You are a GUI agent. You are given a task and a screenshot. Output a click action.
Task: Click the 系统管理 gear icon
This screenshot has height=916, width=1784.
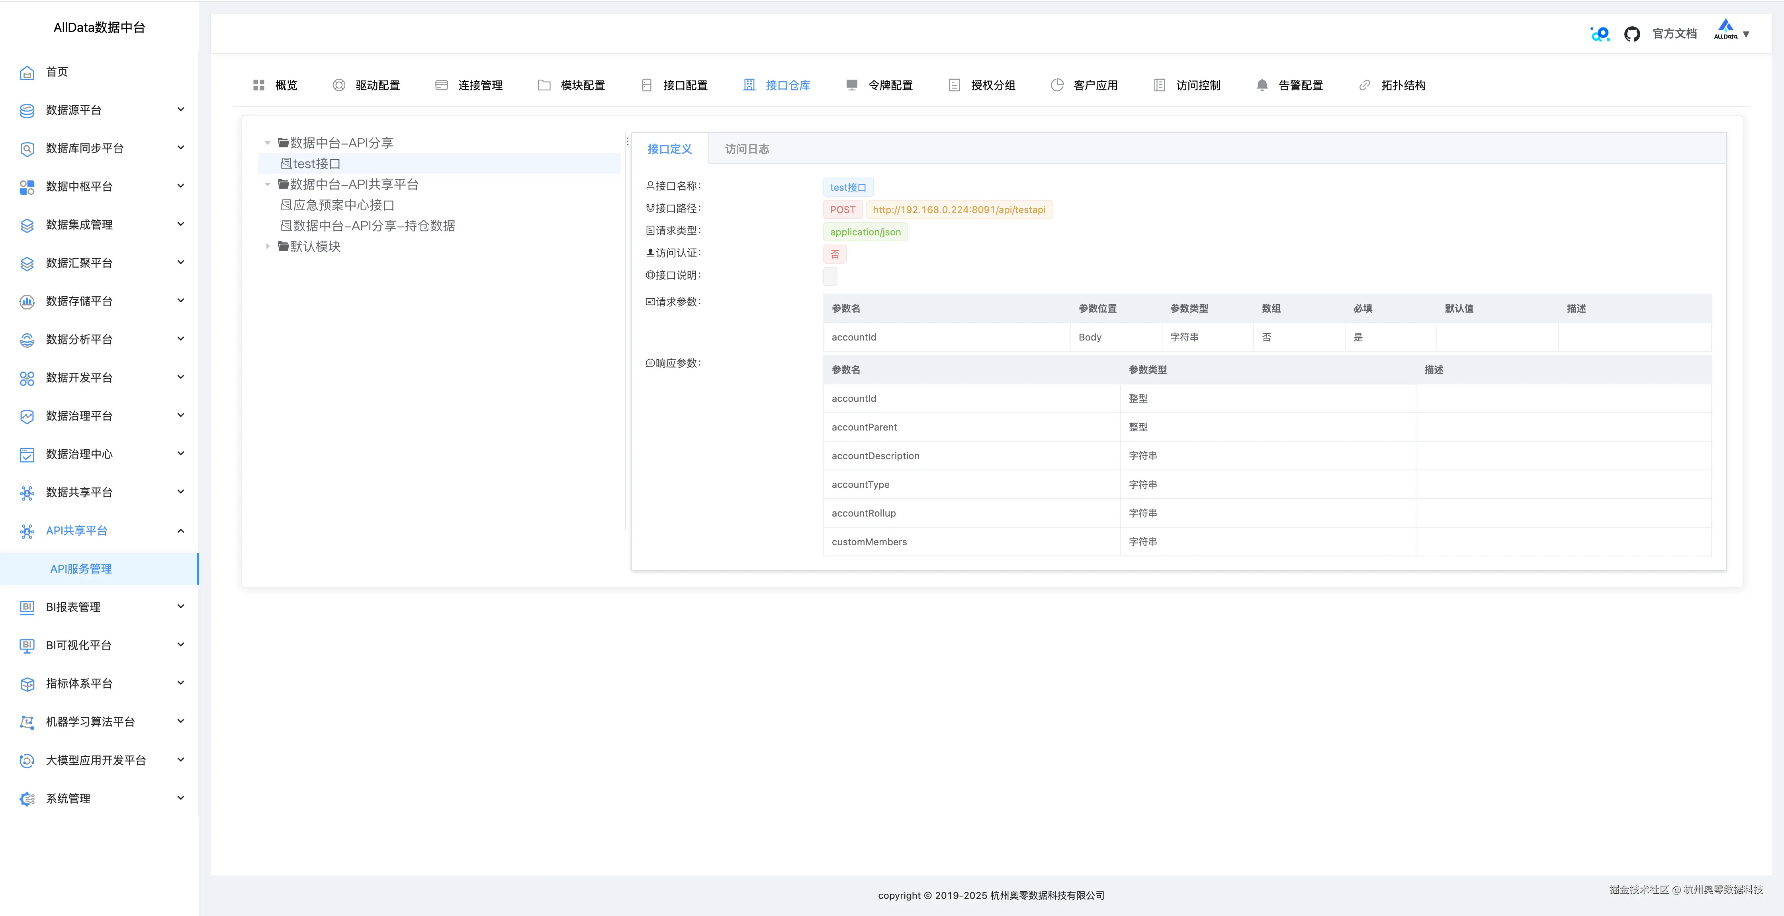click(27, 799)
